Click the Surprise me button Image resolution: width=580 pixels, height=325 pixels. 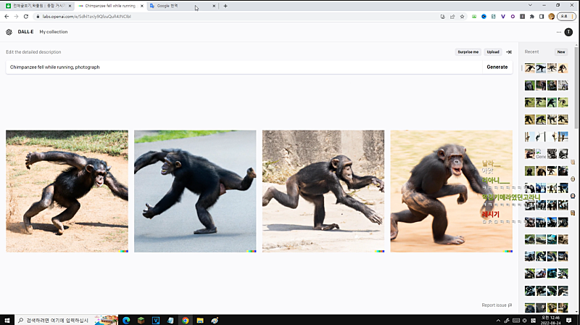pos(468,52)
